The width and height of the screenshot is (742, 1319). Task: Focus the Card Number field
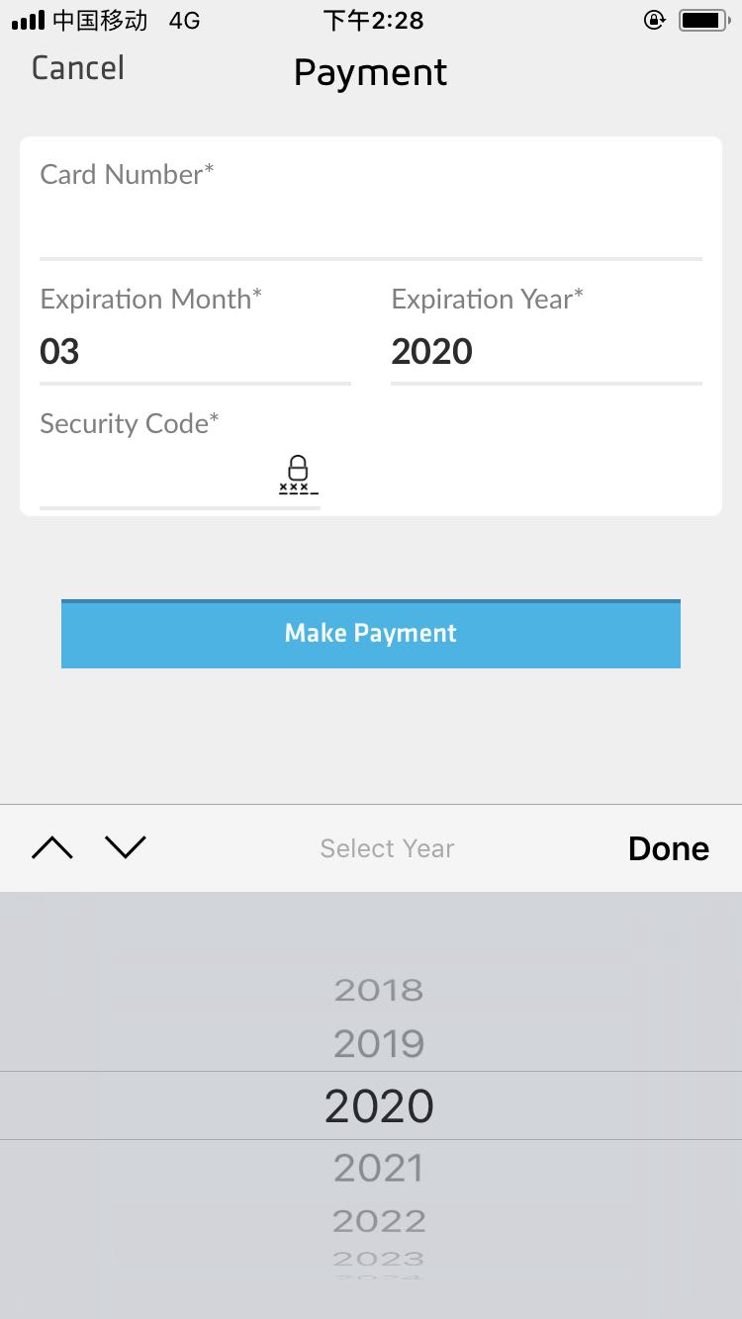tap(370, 227)
